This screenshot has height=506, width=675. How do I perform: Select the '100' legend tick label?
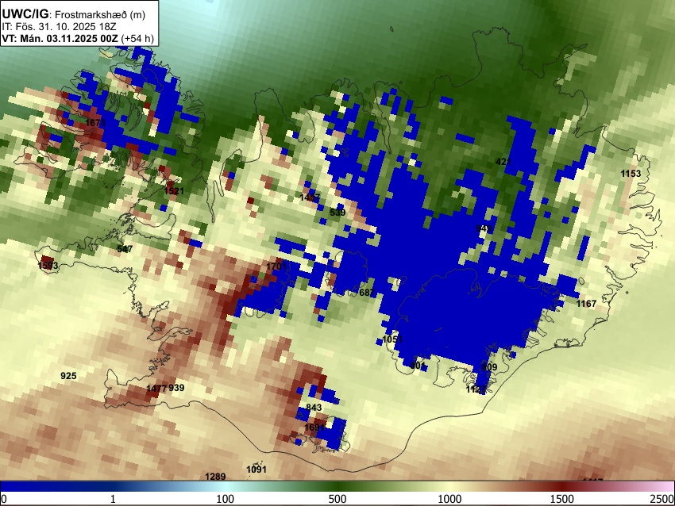[x=226, y=499]
